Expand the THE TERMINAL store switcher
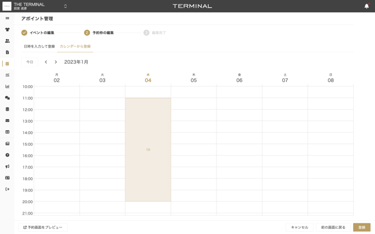Viewport: 375px width, 234px height. (65, 6)
